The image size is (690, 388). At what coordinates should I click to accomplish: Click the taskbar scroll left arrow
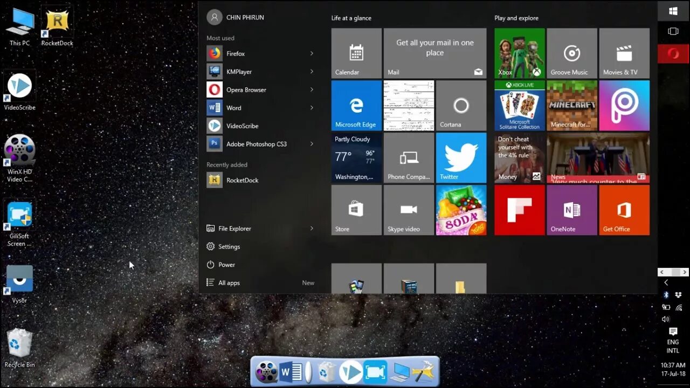point(663,272)
